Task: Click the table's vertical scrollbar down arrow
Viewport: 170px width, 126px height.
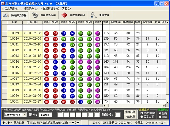Action: (x=167, y=102)
